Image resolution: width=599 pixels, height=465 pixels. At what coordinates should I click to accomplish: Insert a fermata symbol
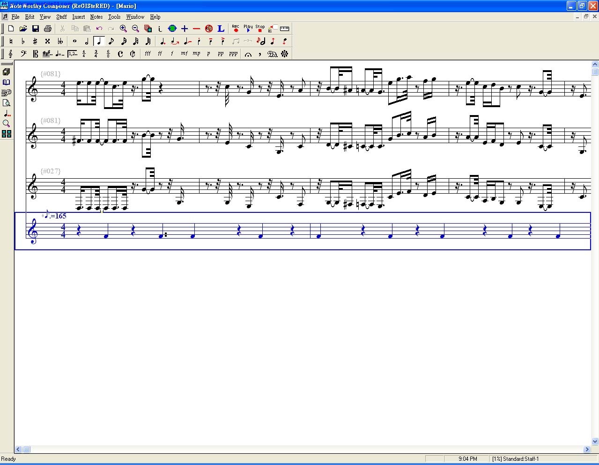(248, 54)
